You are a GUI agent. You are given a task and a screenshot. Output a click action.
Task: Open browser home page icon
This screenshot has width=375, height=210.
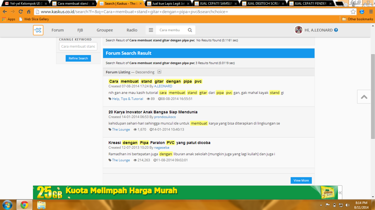(29, 12)
